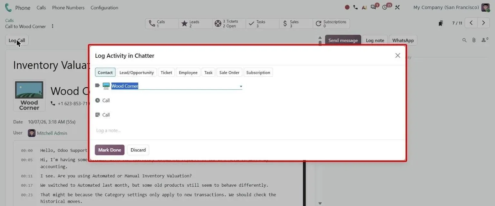Open the VoIP phone handset icon in top bar

(x=355, y=7)
